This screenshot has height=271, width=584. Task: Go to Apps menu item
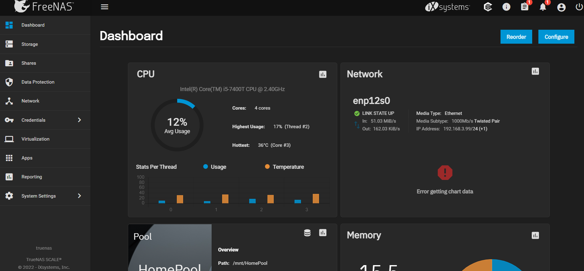pos(45,158)
